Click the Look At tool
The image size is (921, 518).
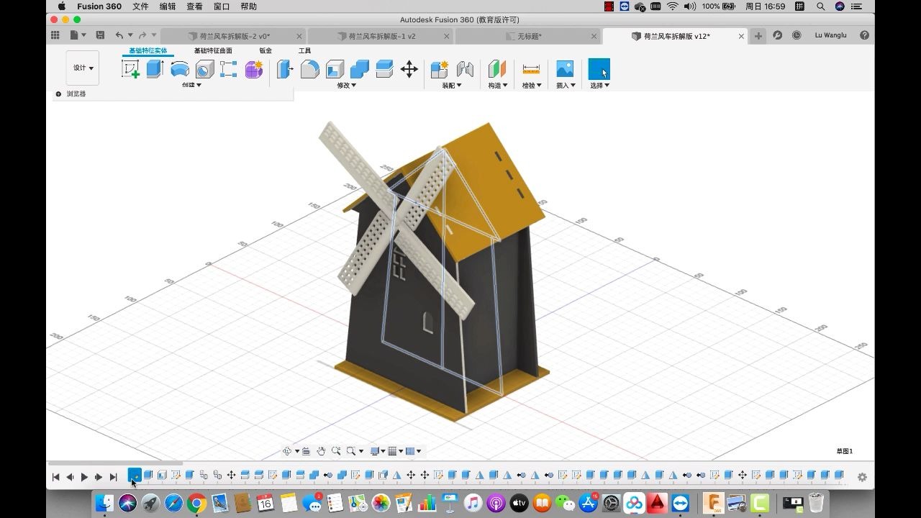pos(306,451)
